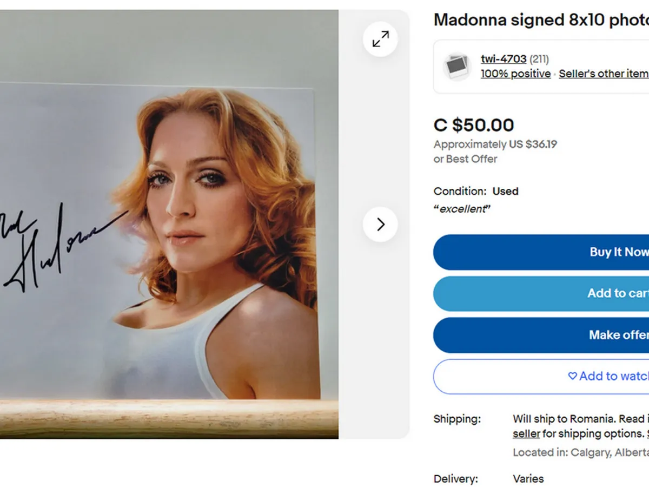Open Seller's other items link
The height and width of the screenshot is (487, 649).
(x=603, y=74)
